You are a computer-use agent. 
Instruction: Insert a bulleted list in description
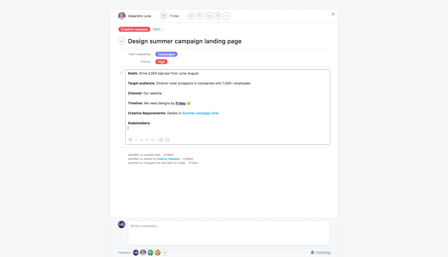(147, 140)
